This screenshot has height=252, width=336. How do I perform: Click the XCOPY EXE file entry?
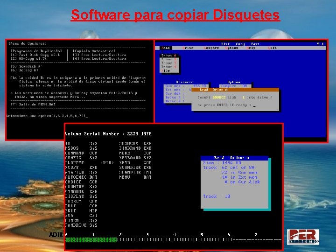[x=81, y=168]
